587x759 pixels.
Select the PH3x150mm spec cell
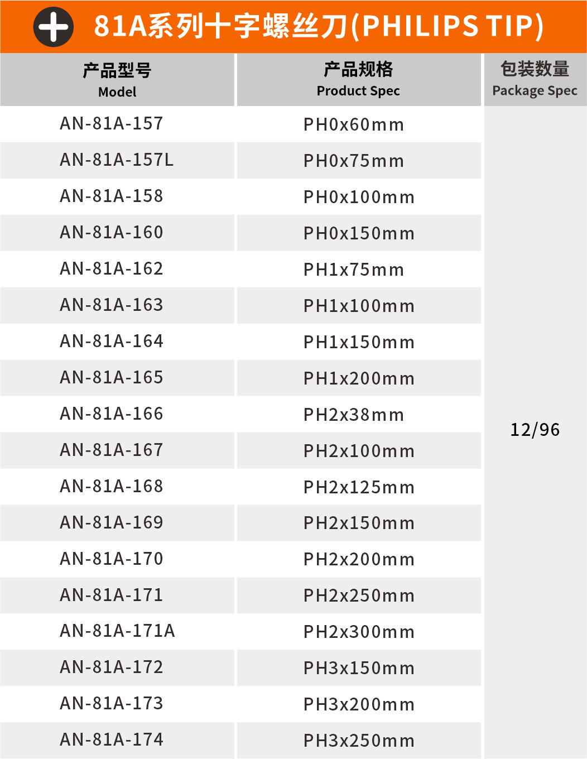(x=359, y=668)
